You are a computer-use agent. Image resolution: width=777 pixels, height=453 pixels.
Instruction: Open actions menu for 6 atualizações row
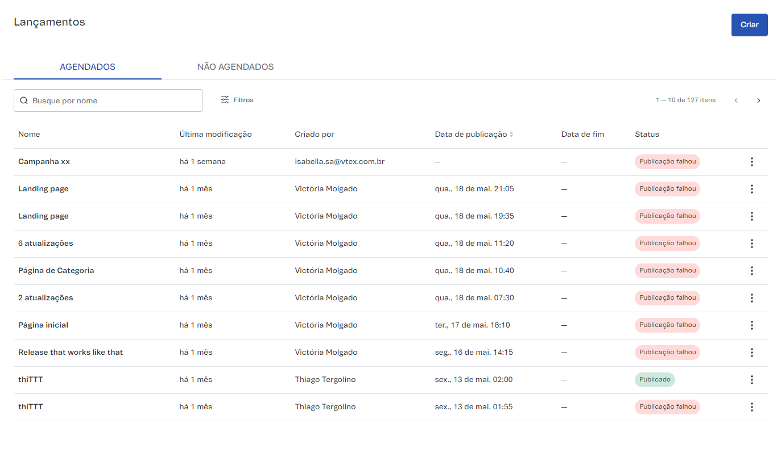click(x=751, y=244)
